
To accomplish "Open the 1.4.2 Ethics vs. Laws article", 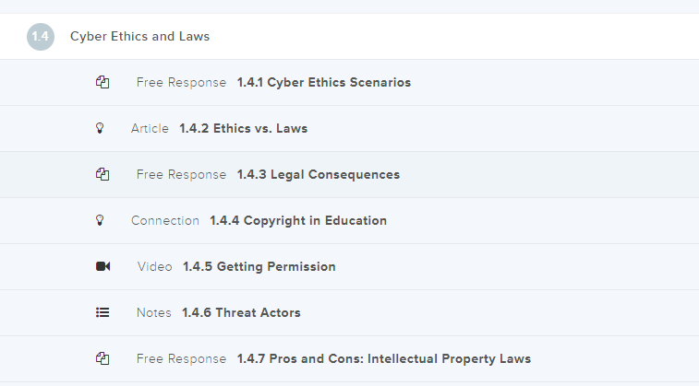I will (x=244, y=129).
